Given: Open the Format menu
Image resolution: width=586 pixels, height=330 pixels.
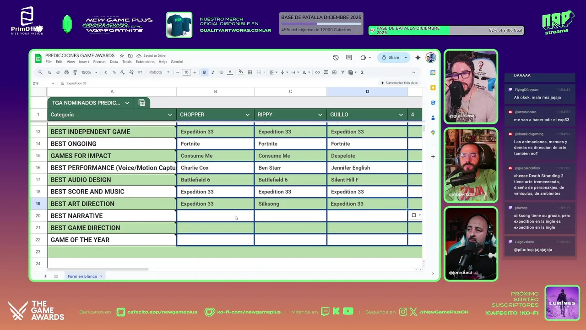Looking at the screenshot, I should pos(99,62).
